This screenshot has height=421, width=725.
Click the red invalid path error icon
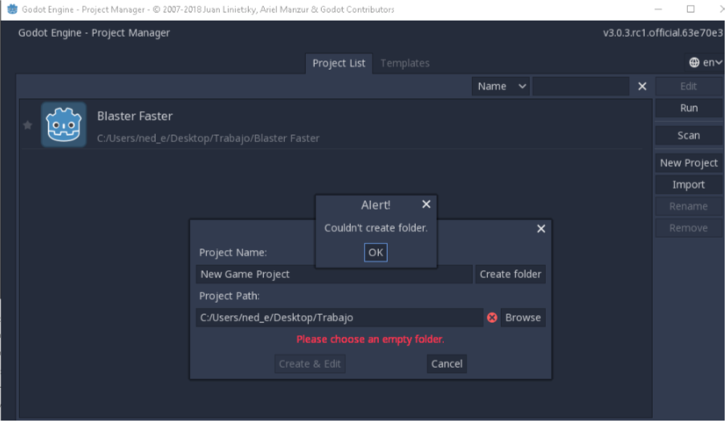click(492, 317)
